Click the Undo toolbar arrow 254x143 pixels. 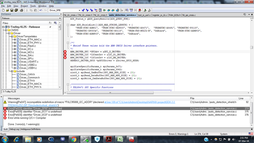click(x=41, y=10)
